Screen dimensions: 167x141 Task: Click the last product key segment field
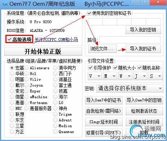click(153, 22)
